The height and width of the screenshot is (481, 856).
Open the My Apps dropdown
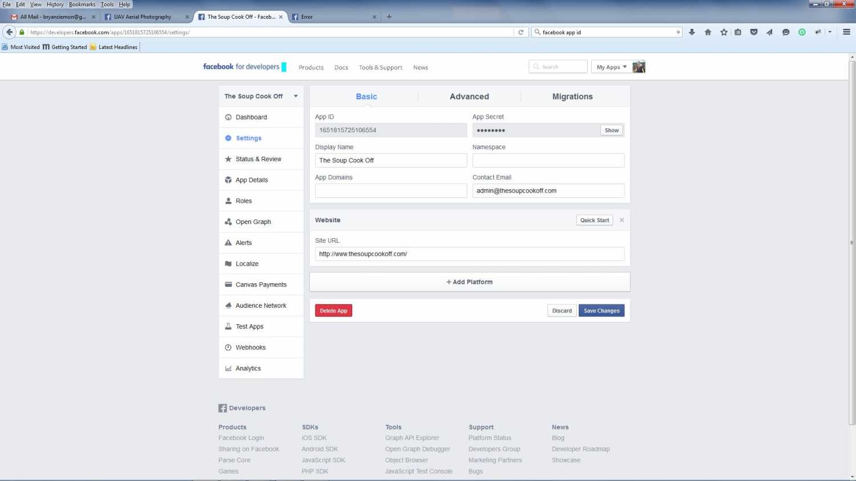(611, 67)
